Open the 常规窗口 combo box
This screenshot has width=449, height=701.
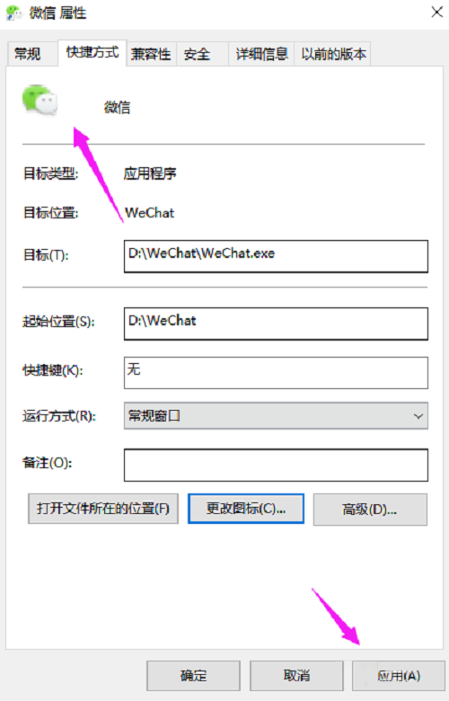coord(276,416)
